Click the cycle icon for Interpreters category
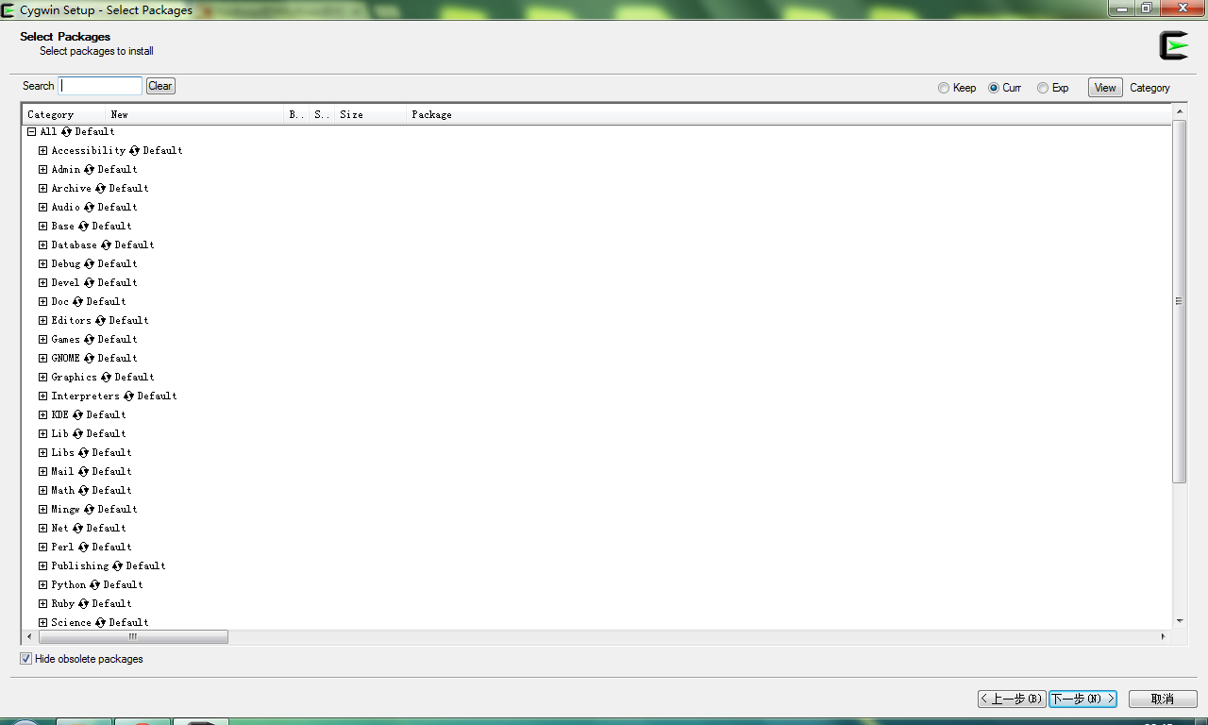This screenshot has height=725, width=1208. tap(129, 396)
